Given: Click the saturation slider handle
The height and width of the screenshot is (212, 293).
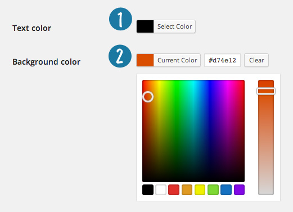Looking at the screenshot, I should pyautogui.click(x=266, y=91).
